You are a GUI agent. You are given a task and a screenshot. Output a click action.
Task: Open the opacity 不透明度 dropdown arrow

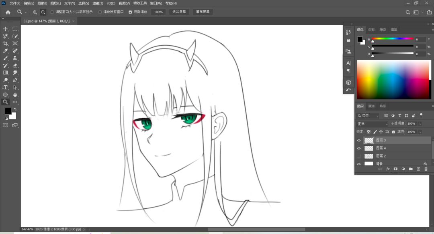pos(420,124)
